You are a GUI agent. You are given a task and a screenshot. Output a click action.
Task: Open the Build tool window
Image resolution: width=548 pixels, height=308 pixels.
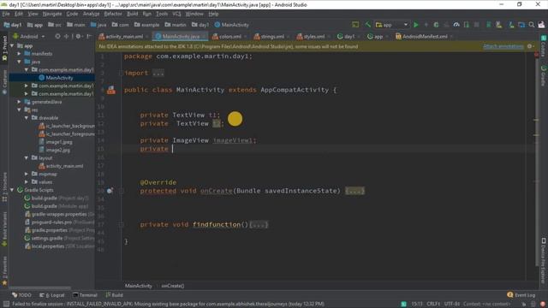(x=114, y=295)
